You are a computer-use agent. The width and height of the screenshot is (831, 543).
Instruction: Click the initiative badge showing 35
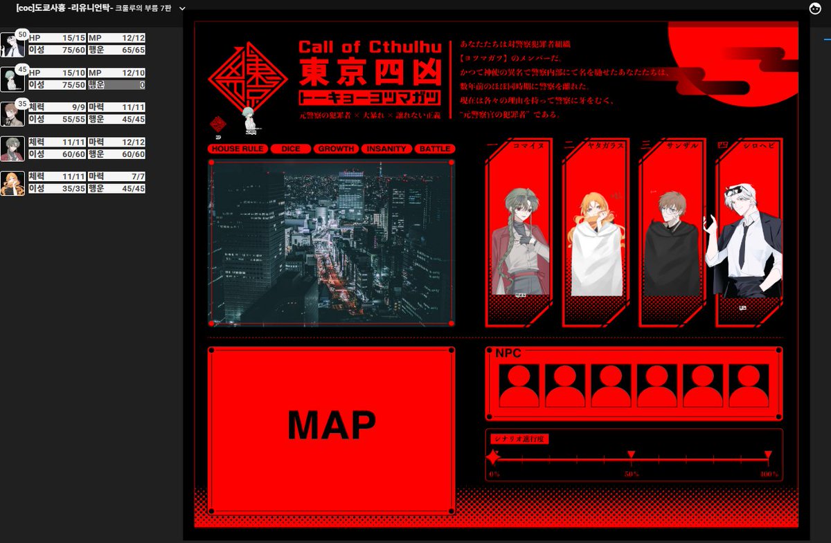[x=22, y=103]
